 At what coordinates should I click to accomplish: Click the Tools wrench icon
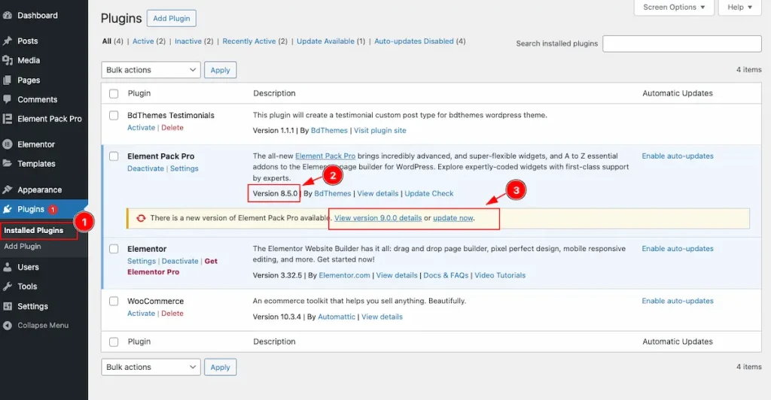7,286
